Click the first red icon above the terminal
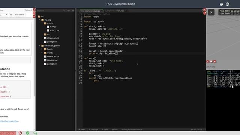 click(208, 61)
